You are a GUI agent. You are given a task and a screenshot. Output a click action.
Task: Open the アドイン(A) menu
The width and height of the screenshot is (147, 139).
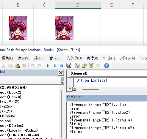point(127,58)
